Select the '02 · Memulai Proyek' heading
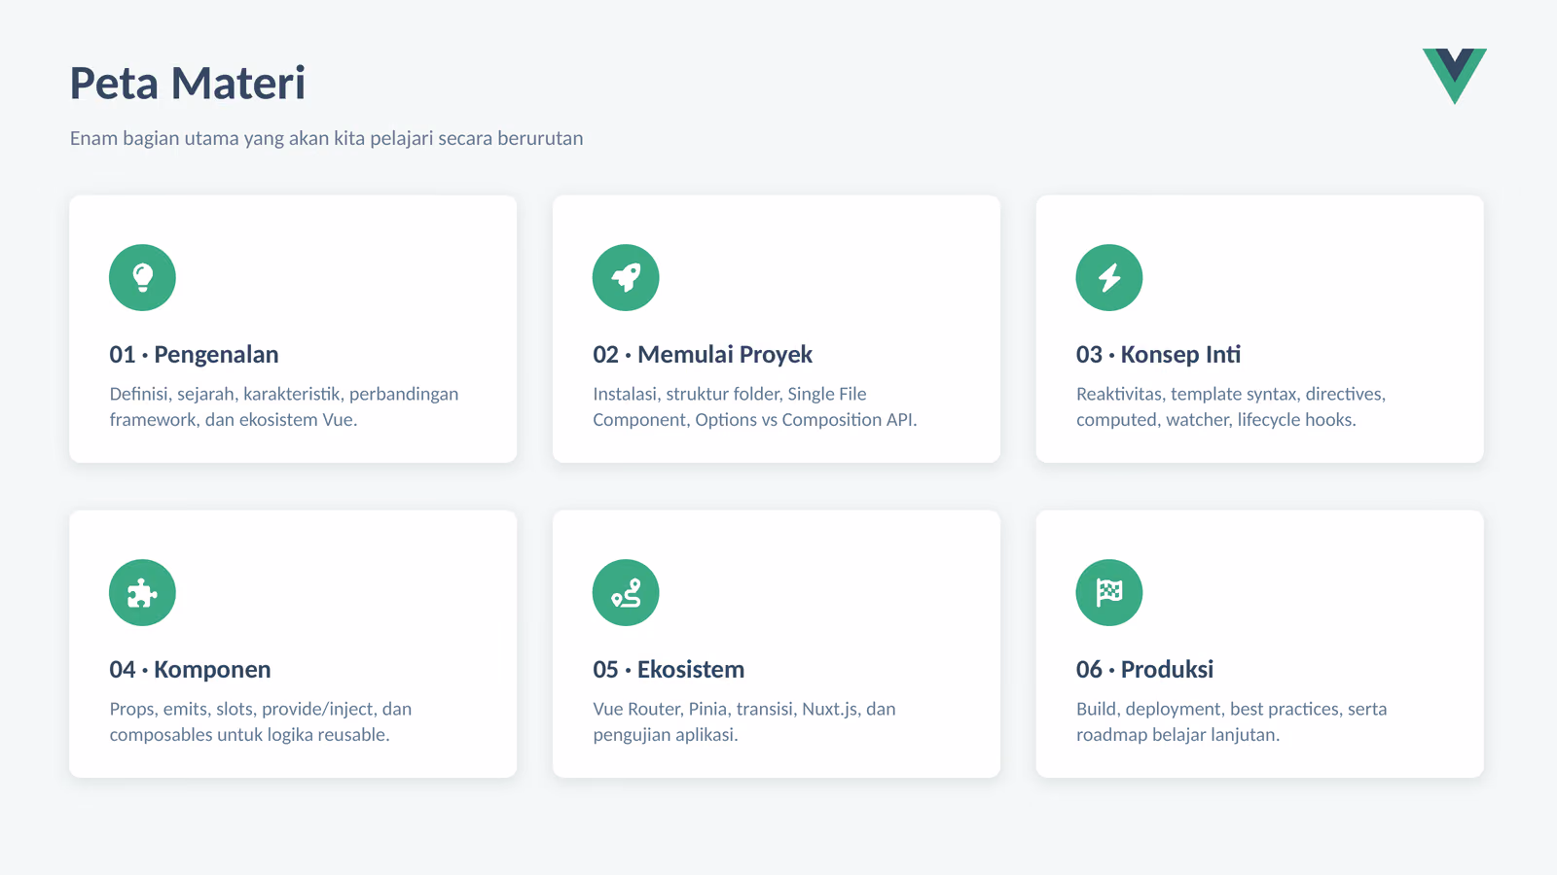The width and height of the screenshot is (1557, 875). pyautogui.click(x=703, y=355)
